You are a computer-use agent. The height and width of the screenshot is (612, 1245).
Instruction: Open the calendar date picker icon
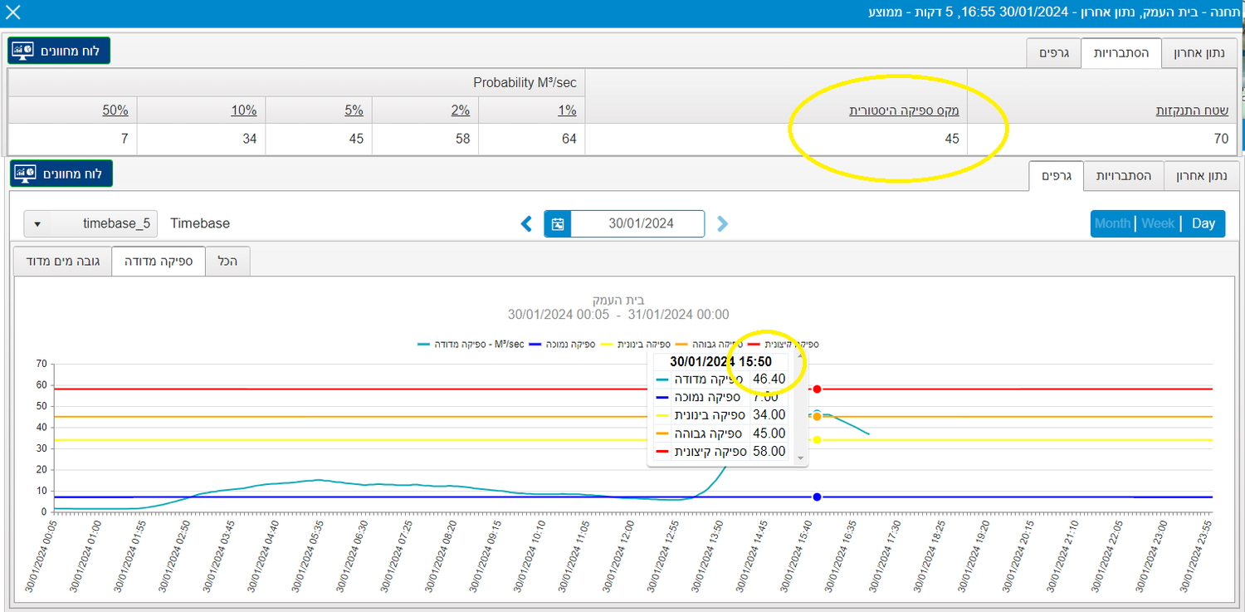(558, 223)
